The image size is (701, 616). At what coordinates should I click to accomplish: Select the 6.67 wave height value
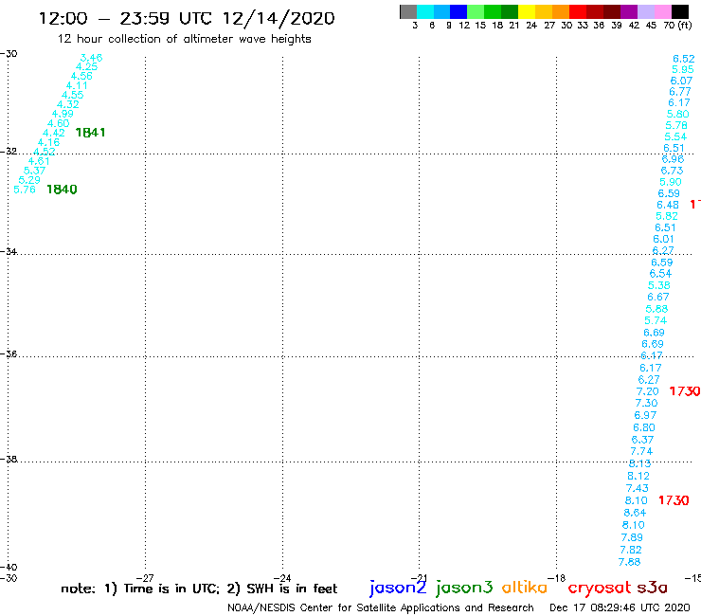[658, 297]
